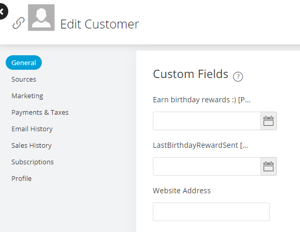Viewport: 300px width, 232px height.
Task: Click the LastBirthdayRewardSent date field
Action: click(x=207, y=166)
